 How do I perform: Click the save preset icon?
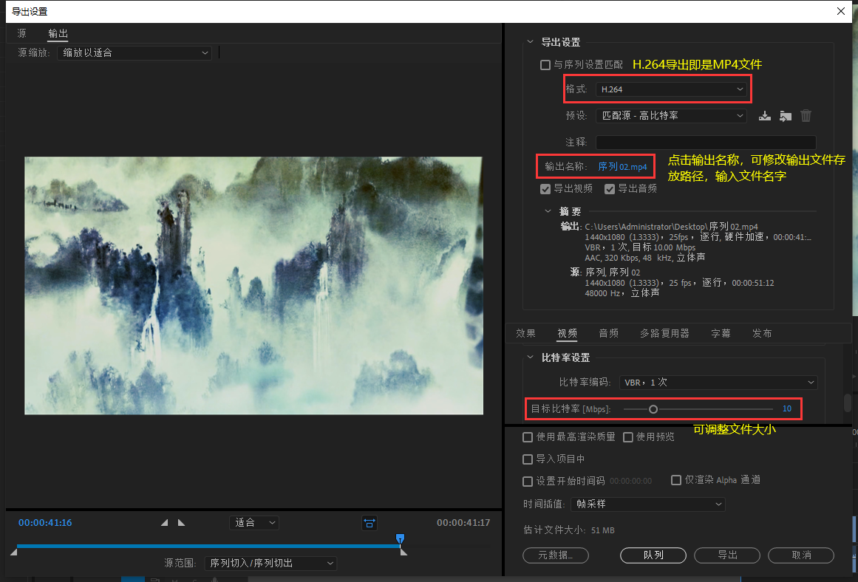(x=765, y=116)
